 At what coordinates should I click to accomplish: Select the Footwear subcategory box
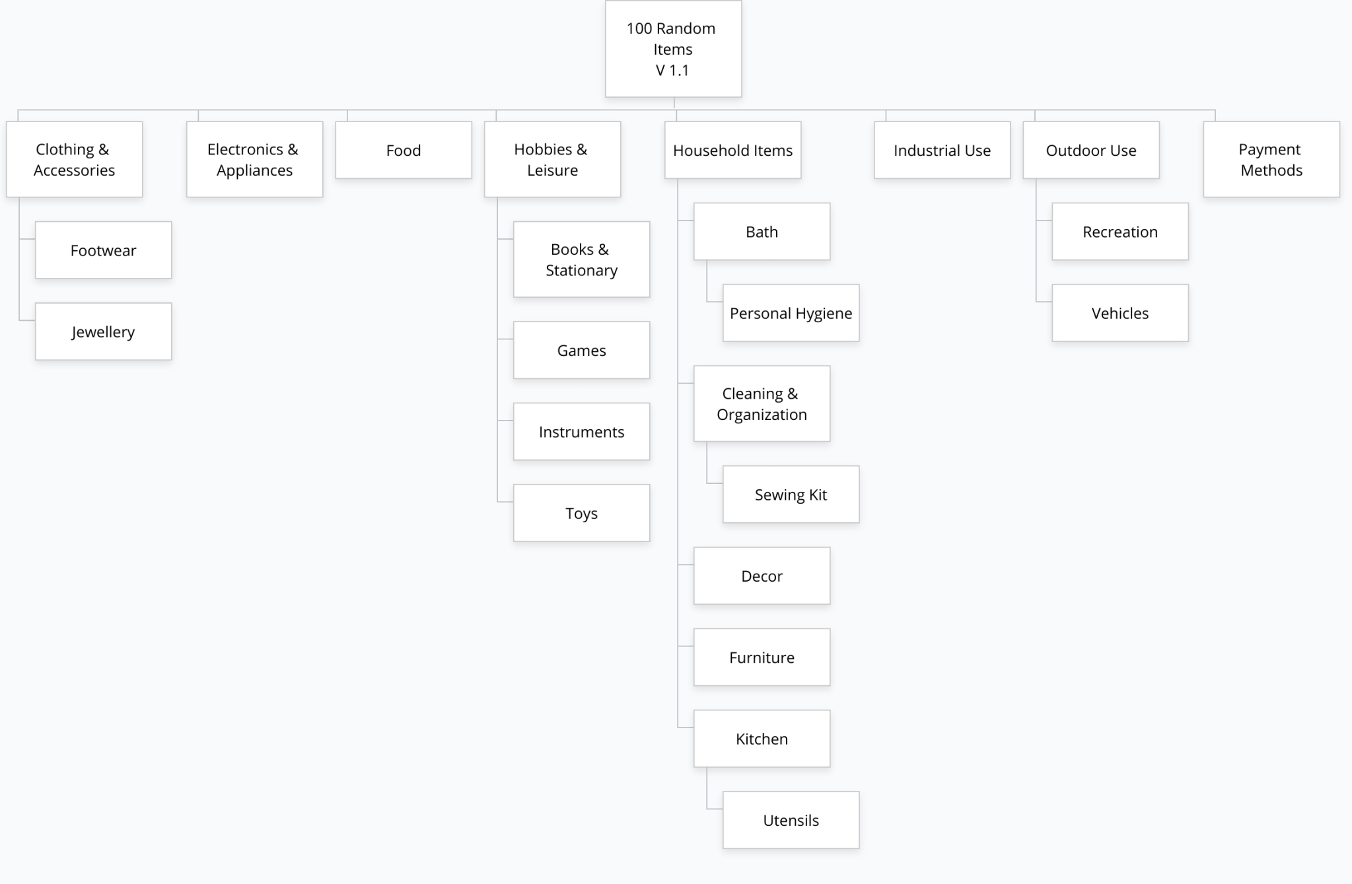[104, 250]
